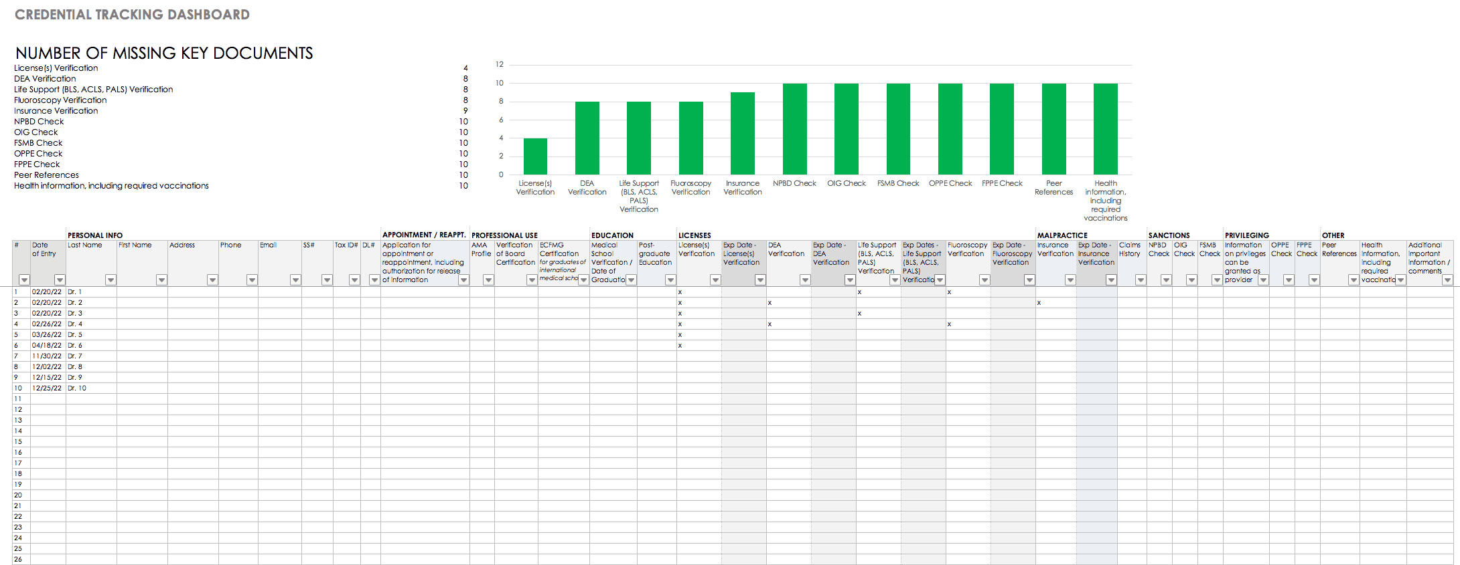Expand the Email column filter arrow
The height and width of the screenshot is (565, 1460).
(x=295, y=280)
